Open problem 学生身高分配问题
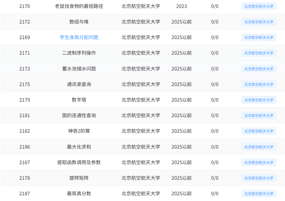Viewport: 285px width, 201px height. click(x=79, y=37)
